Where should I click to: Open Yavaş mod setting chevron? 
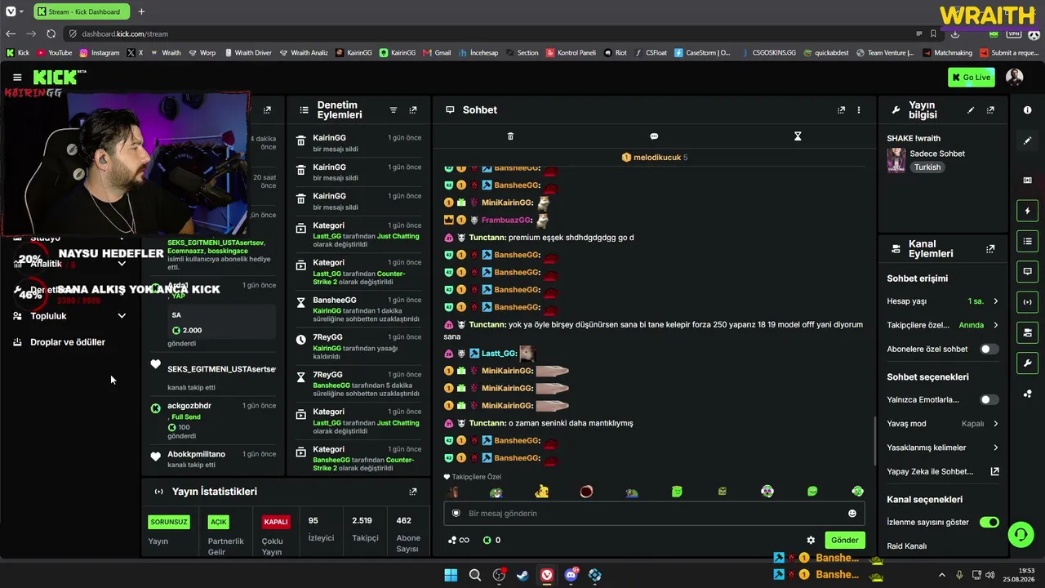(x=995, y=424)
